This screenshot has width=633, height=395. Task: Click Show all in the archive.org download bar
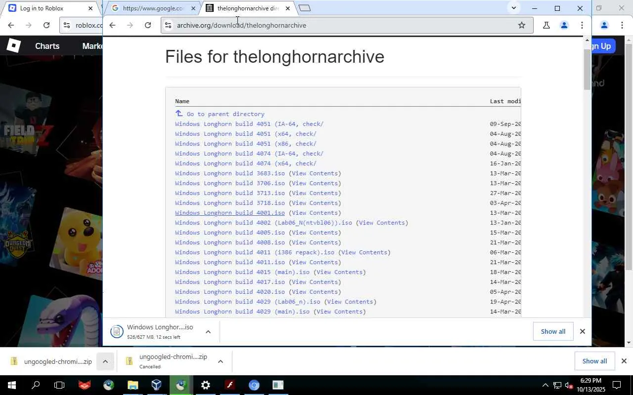click(x=553, y=331)
